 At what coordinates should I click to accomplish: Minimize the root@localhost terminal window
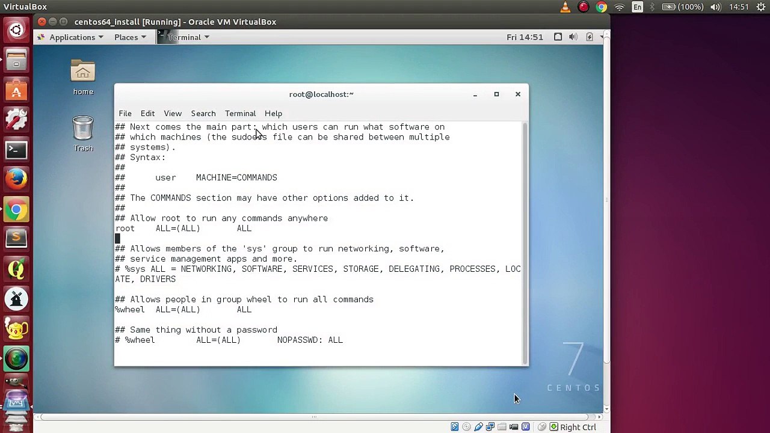pyautogui.click(x=475, y=94)
